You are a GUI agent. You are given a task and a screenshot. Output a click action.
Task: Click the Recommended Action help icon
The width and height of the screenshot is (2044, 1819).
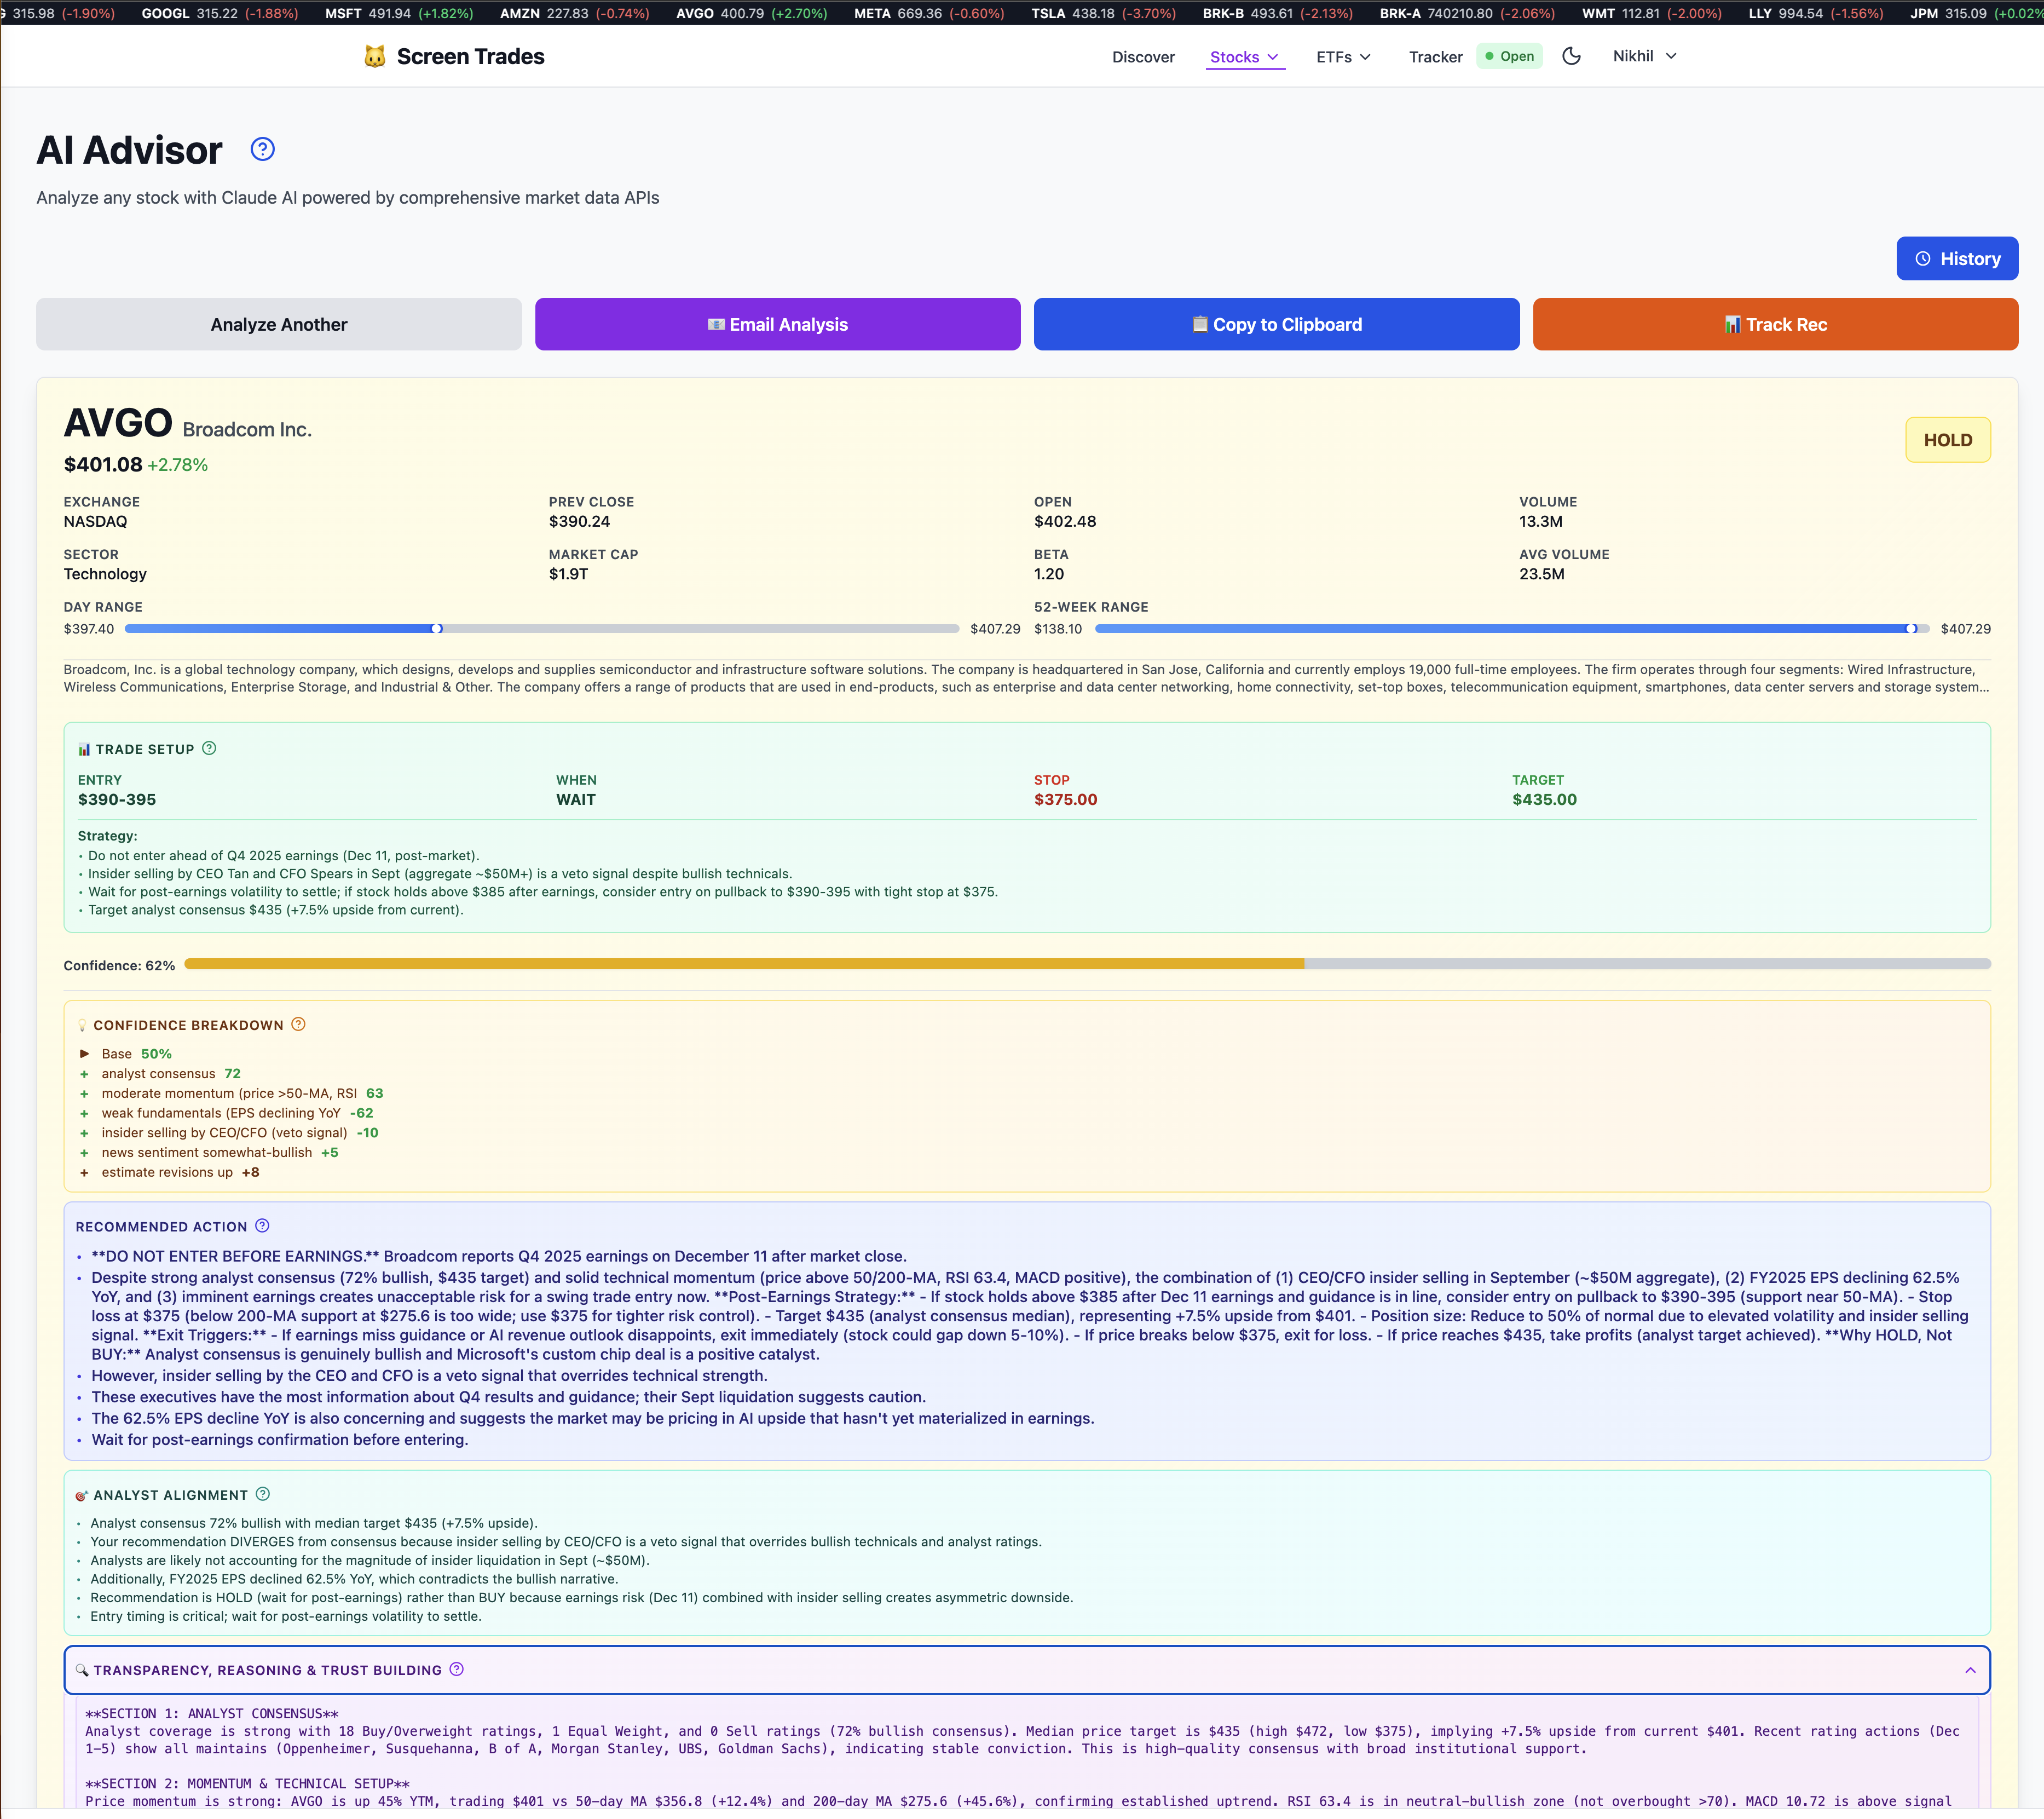coord(262,1225)
